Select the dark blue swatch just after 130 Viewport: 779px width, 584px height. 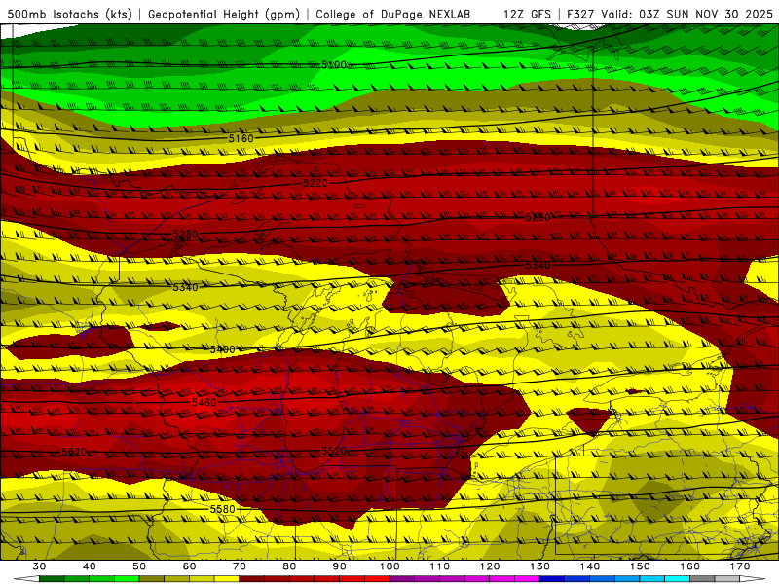click(x=552, y=579)
